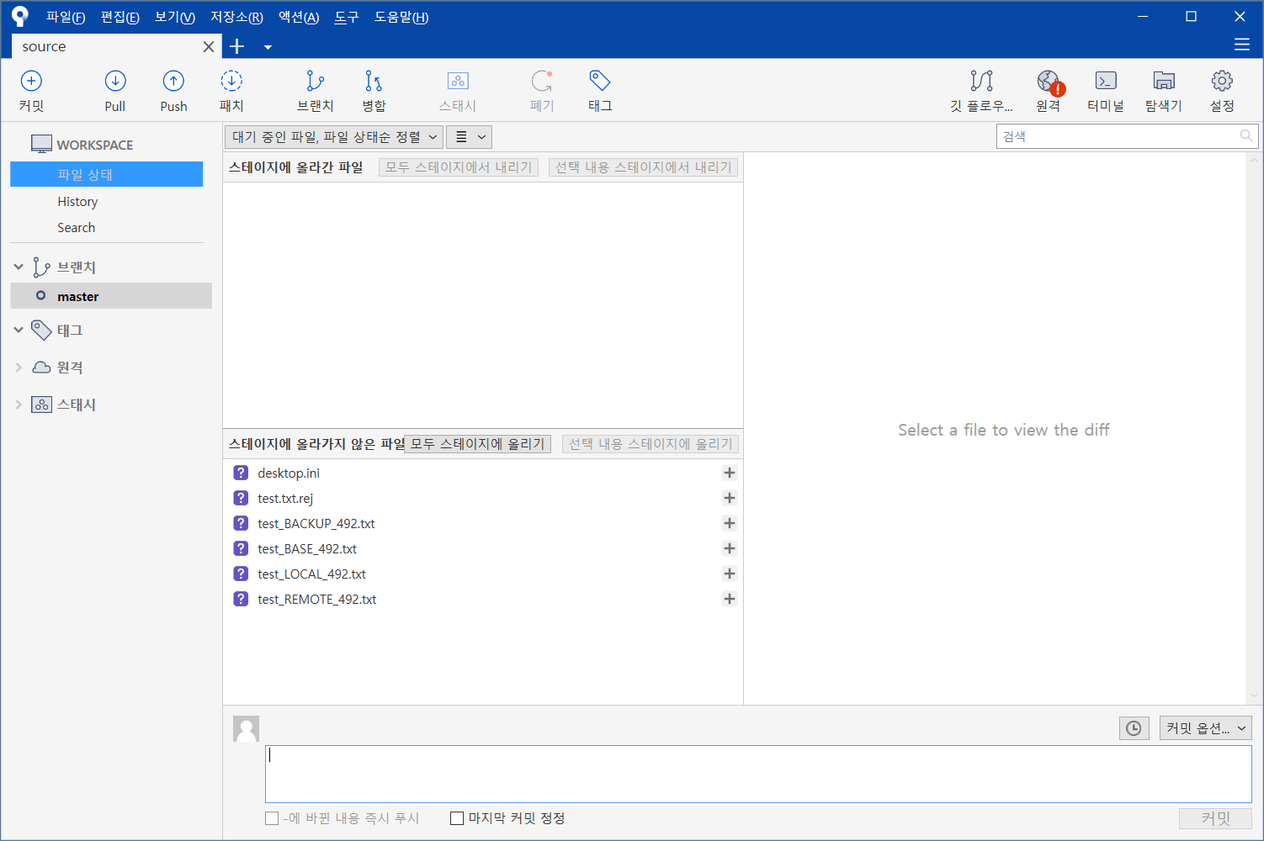Image resolution: width=1264 pixels, height=841 pixels.
Task: Open the commit options (커밋 옵션) dropdown
Action: click(1206, 728)
